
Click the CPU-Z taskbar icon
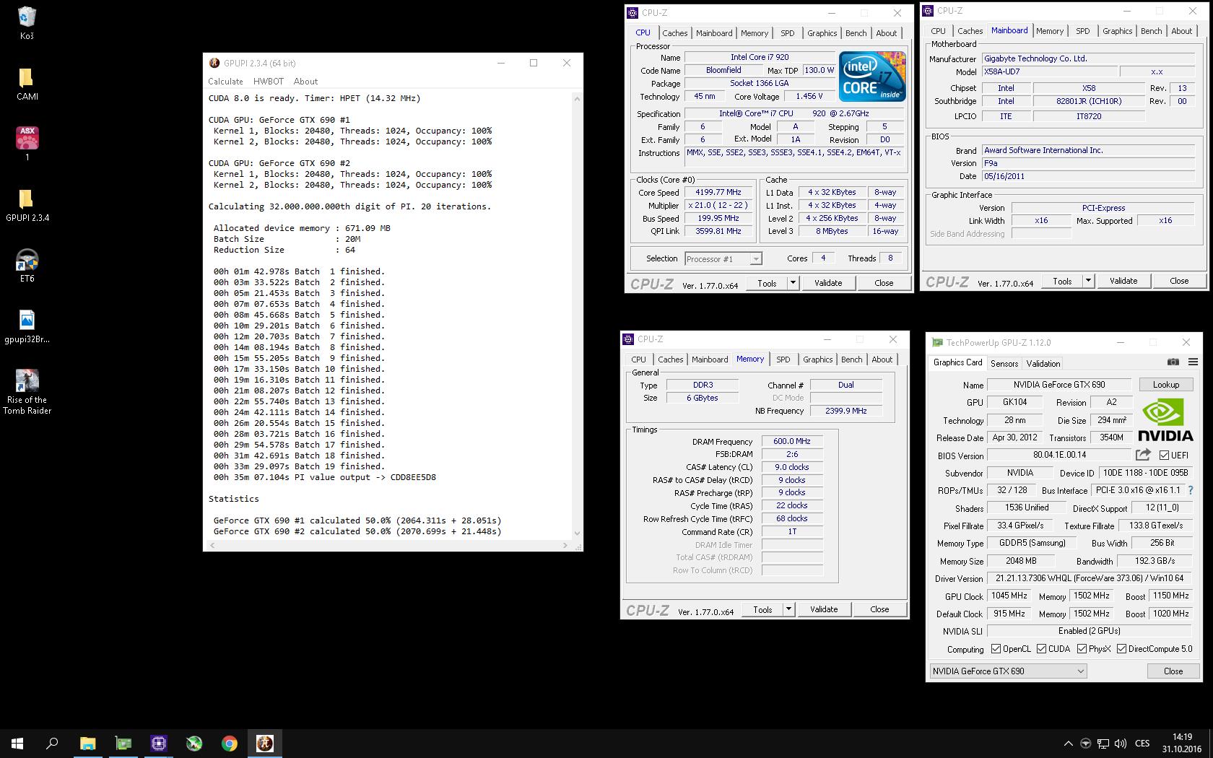158,743
